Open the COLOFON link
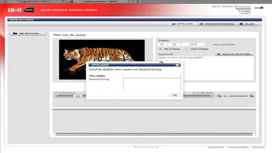Viewport: 272px width, 153px height. 258,147
